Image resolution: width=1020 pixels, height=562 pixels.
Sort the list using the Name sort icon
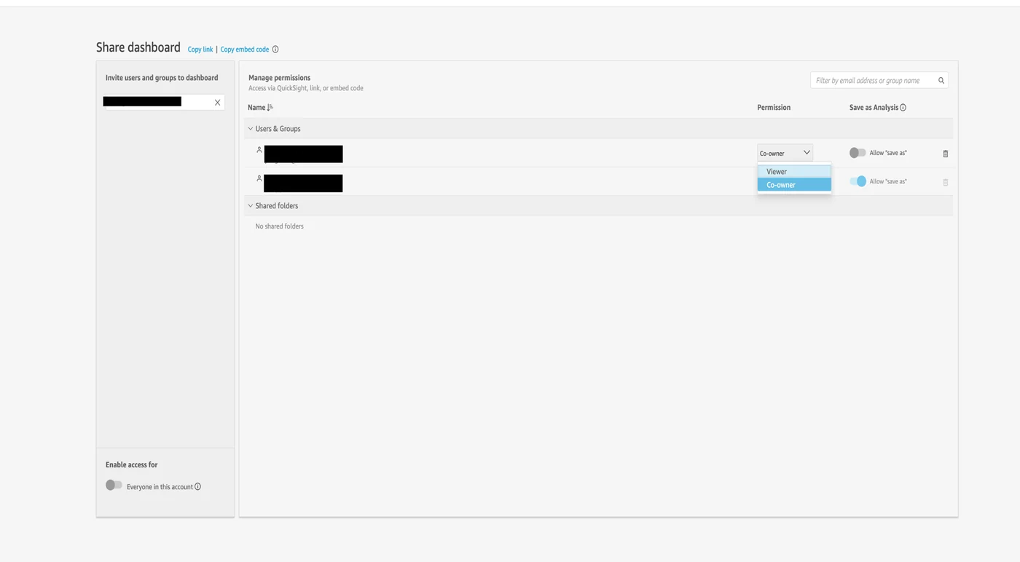tap(270, 108)
